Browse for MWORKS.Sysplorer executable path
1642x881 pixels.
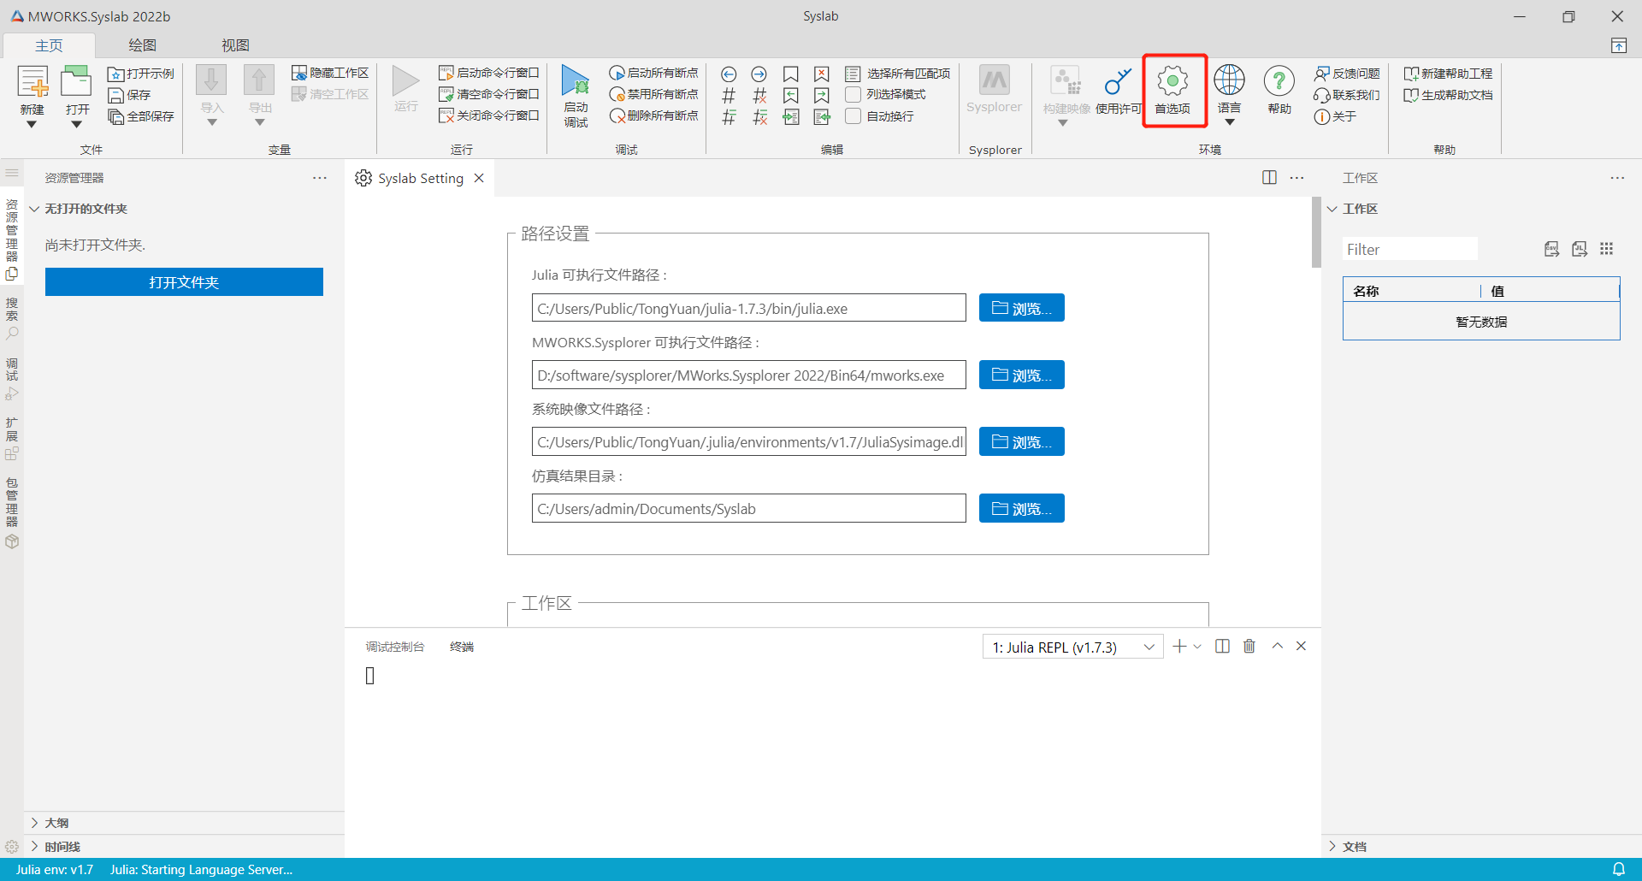point(1021,375)
